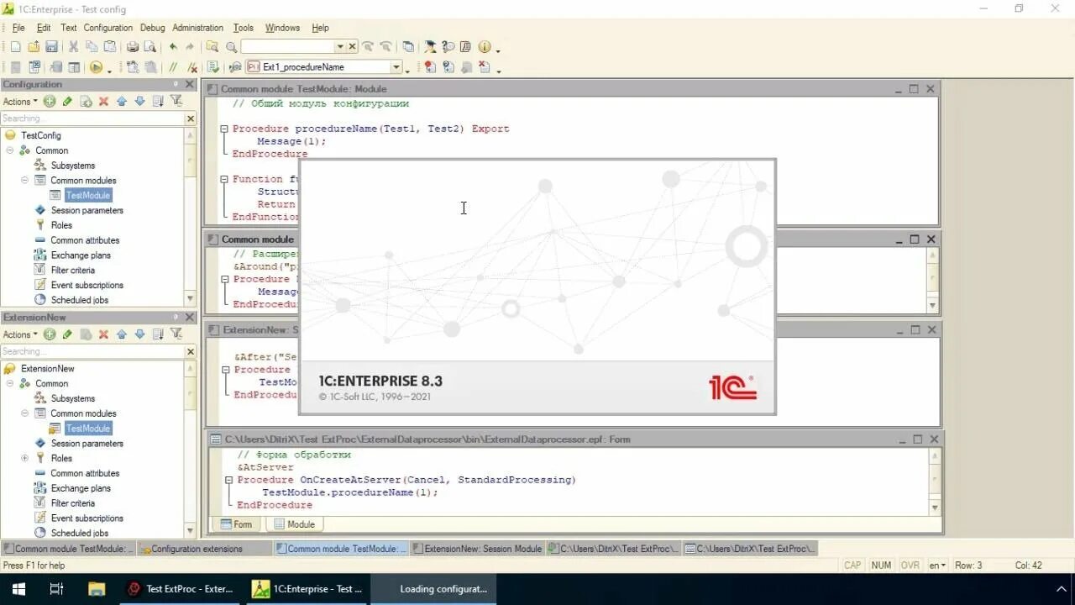The height and width of the screenshot is (605, 1075).
Task: Open the en language dropdown in status bar
Action: pos(937,566)
